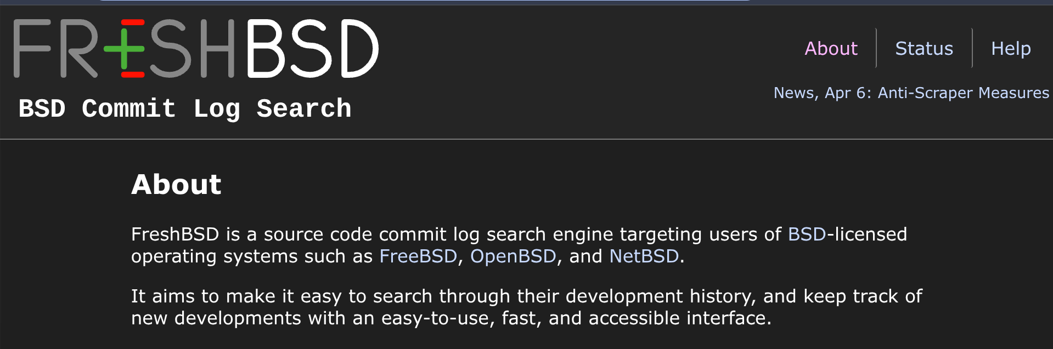Image resolution: width=1053 pixels, height=349 pixels.
Task: Read the Anti-Scraper Measures news item
Action: 964,93
